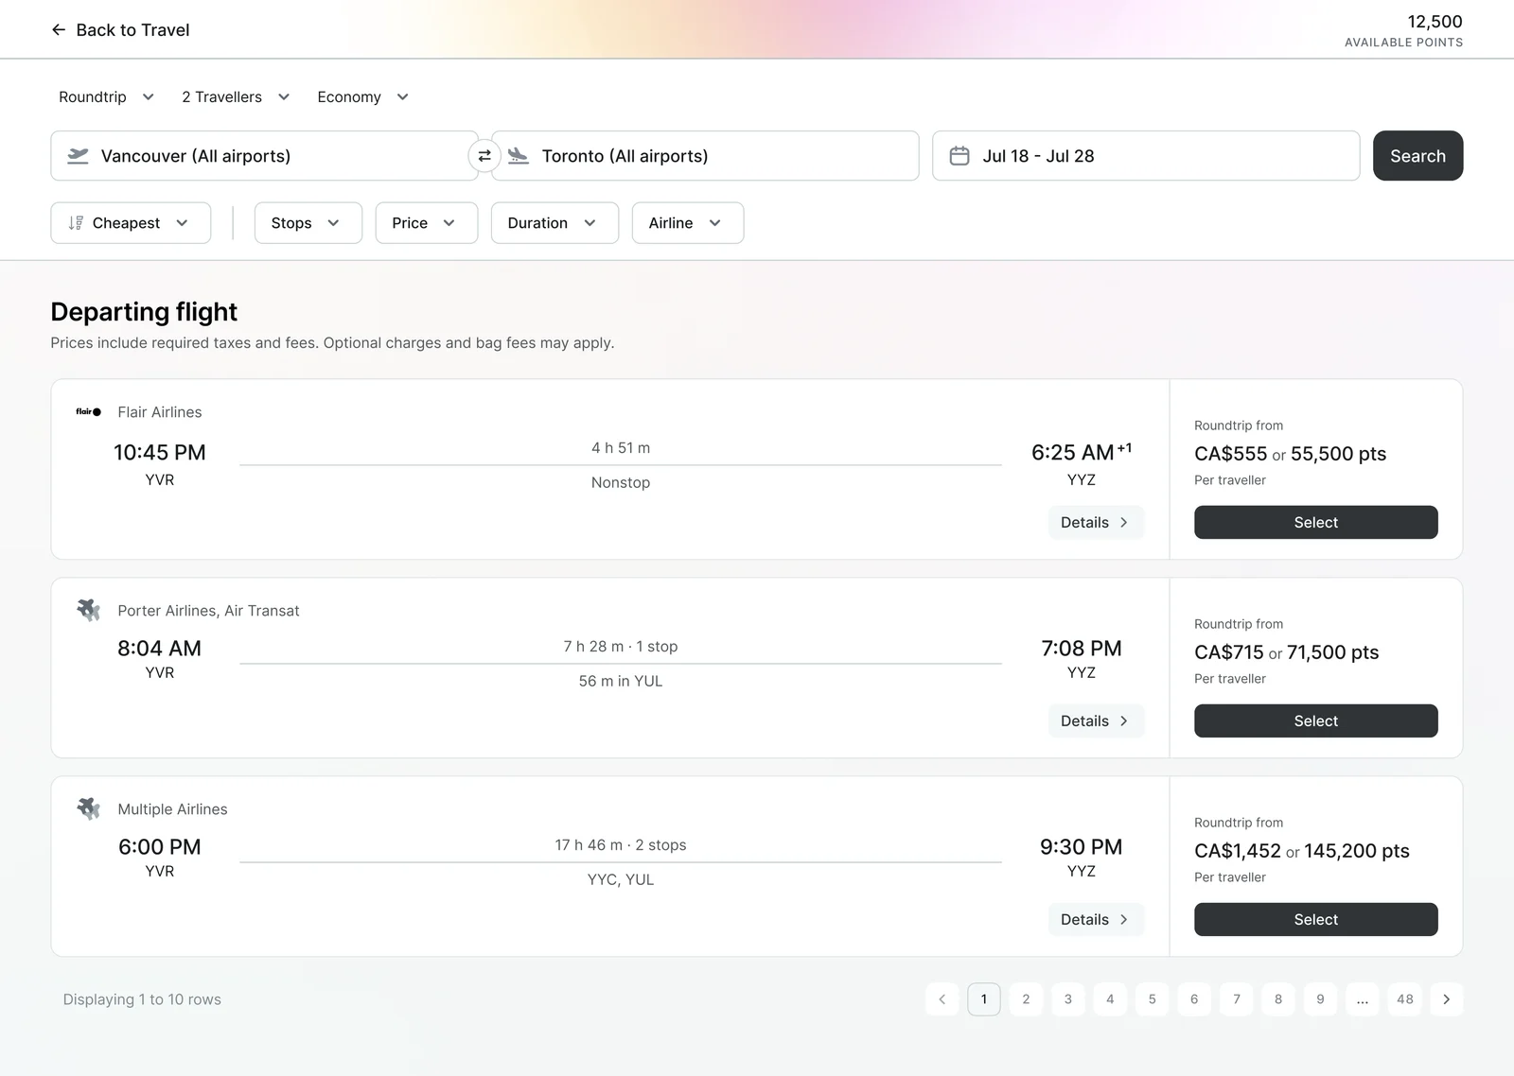Click the calendar icon in date field
The height and width of the screenshot is (1076, 1514).
pos(959,156)
